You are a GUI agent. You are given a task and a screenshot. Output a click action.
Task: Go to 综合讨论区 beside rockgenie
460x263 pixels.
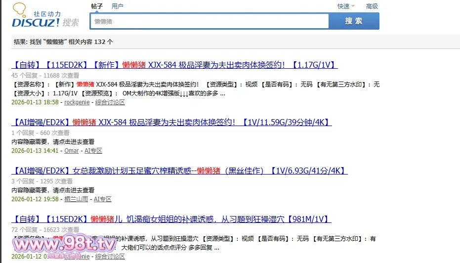[x=110, y=102]
